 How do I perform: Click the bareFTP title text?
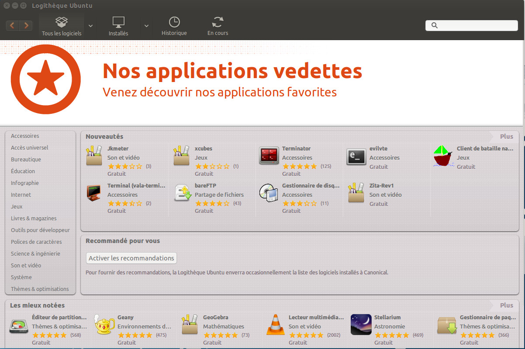pyautogui.click(x=206, y=186)
